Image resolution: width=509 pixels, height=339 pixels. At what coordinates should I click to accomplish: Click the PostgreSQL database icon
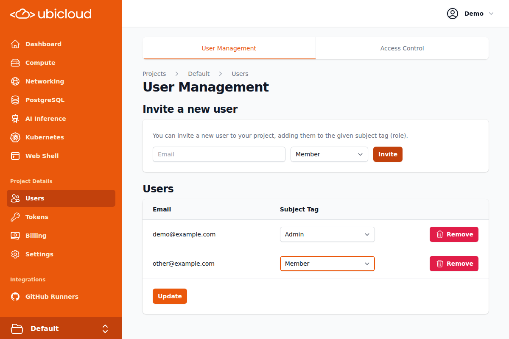tap(15, 100)
